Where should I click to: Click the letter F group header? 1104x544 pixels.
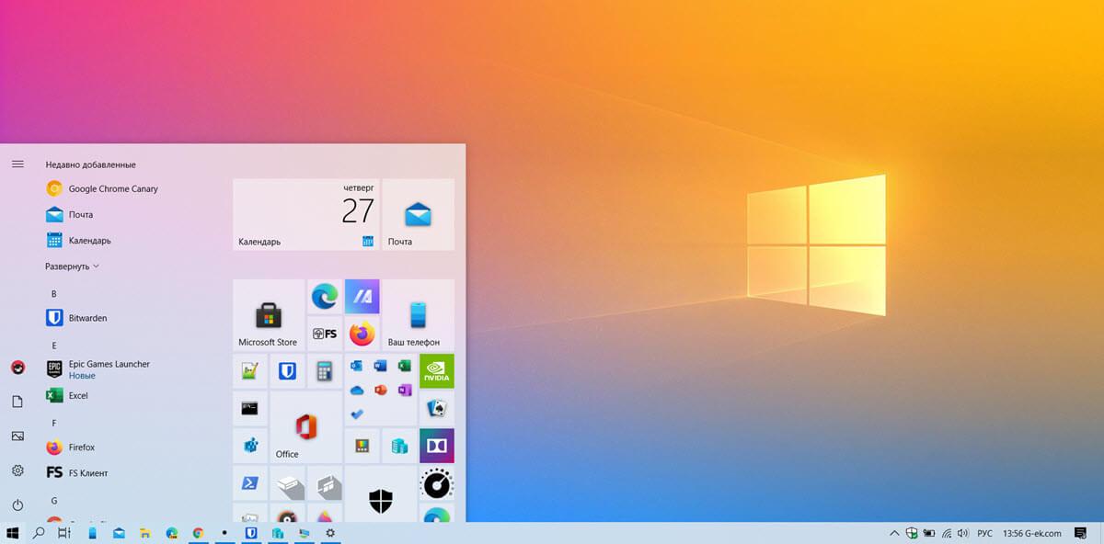[54, 423]
